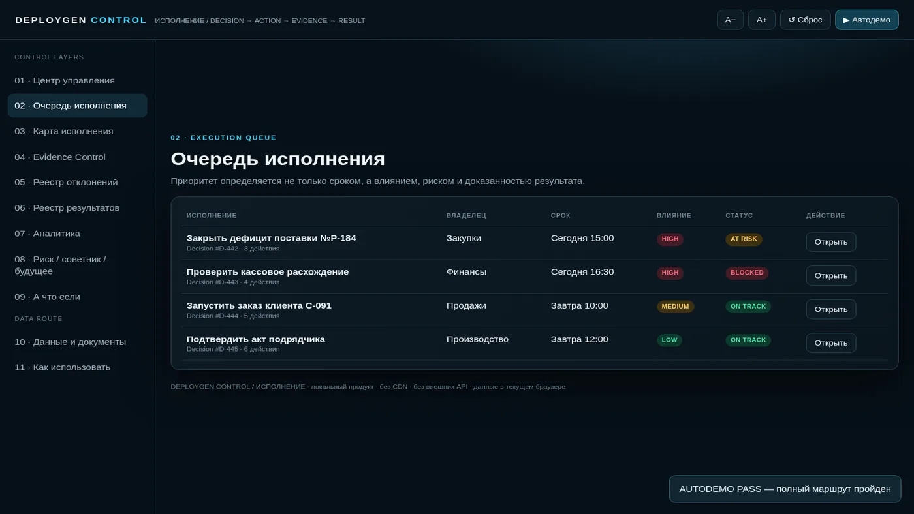Click the ДЕЙСТВИЕ column header
The image size is (914, 514).
(825, 215)
